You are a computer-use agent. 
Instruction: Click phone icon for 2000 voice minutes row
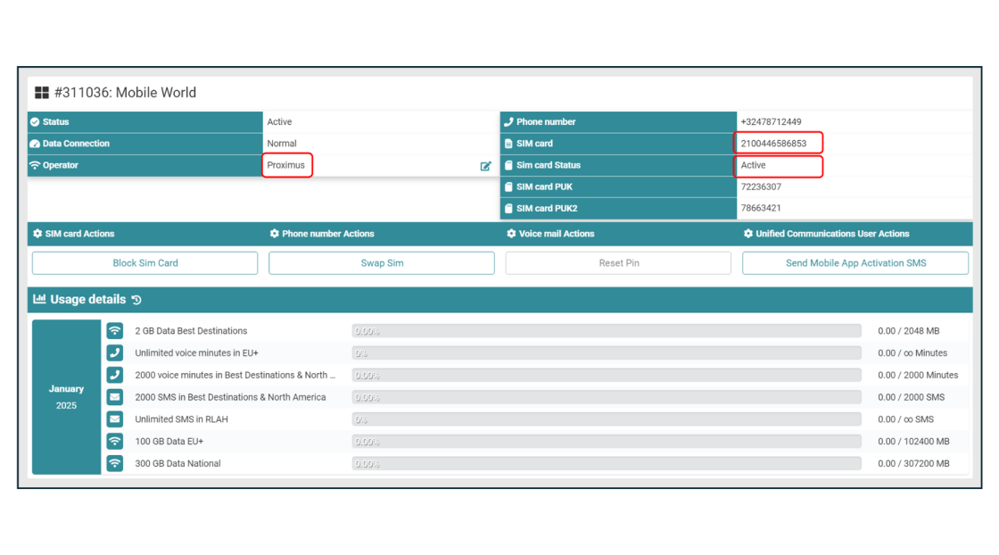pos(115,376)
